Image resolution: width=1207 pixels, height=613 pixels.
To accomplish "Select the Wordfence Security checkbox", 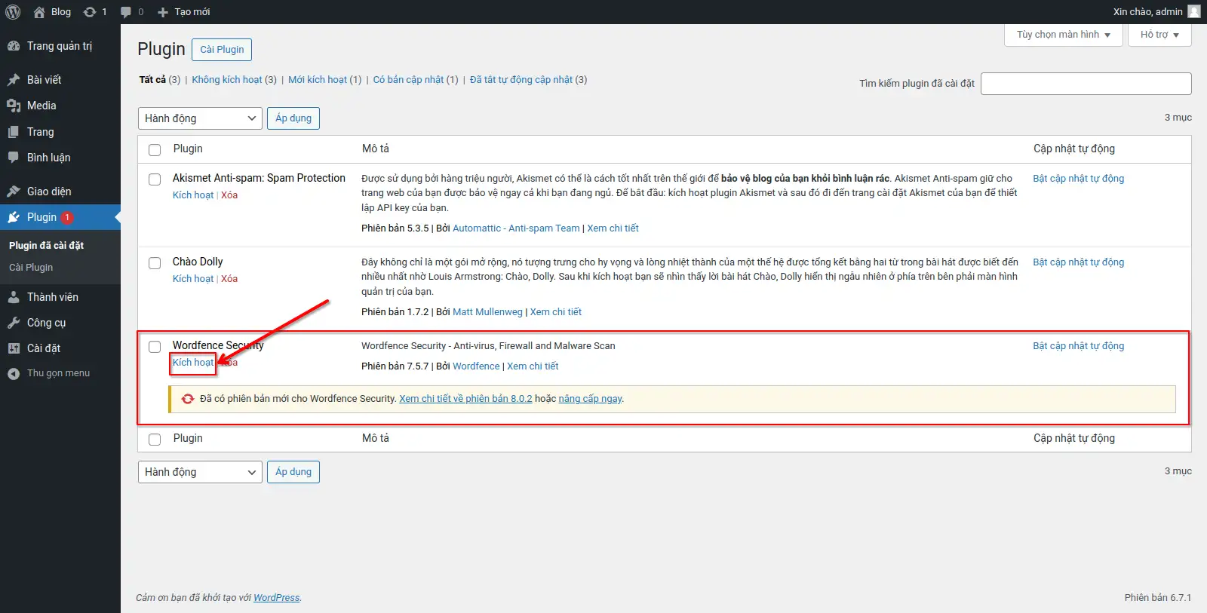I will click(155, 347).
